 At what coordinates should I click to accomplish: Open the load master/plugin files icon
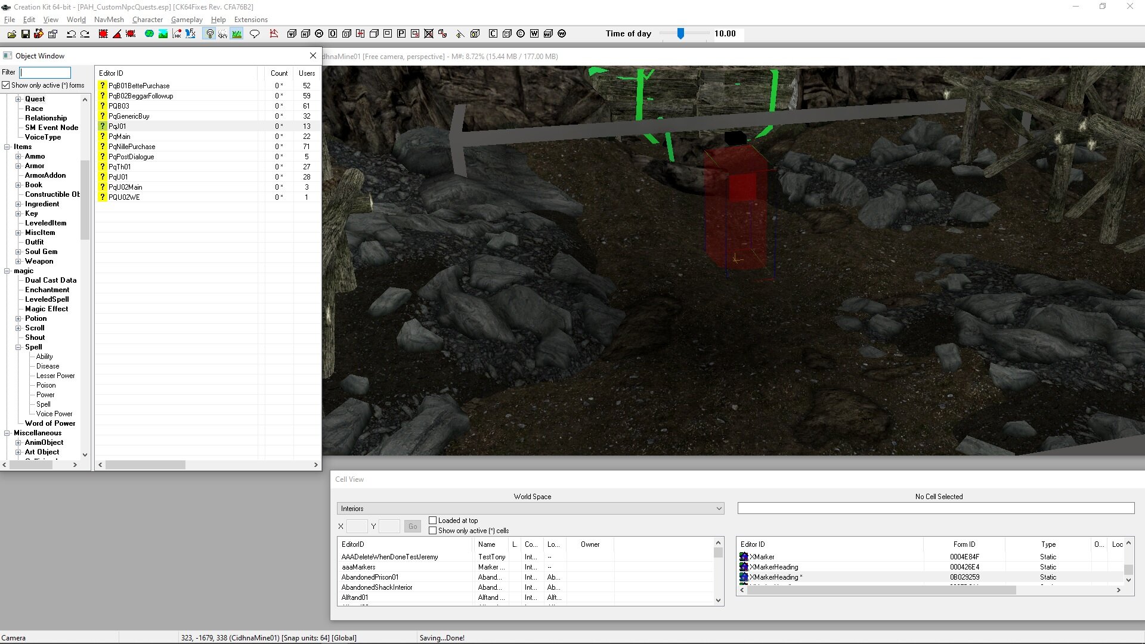tap(11, 34)
